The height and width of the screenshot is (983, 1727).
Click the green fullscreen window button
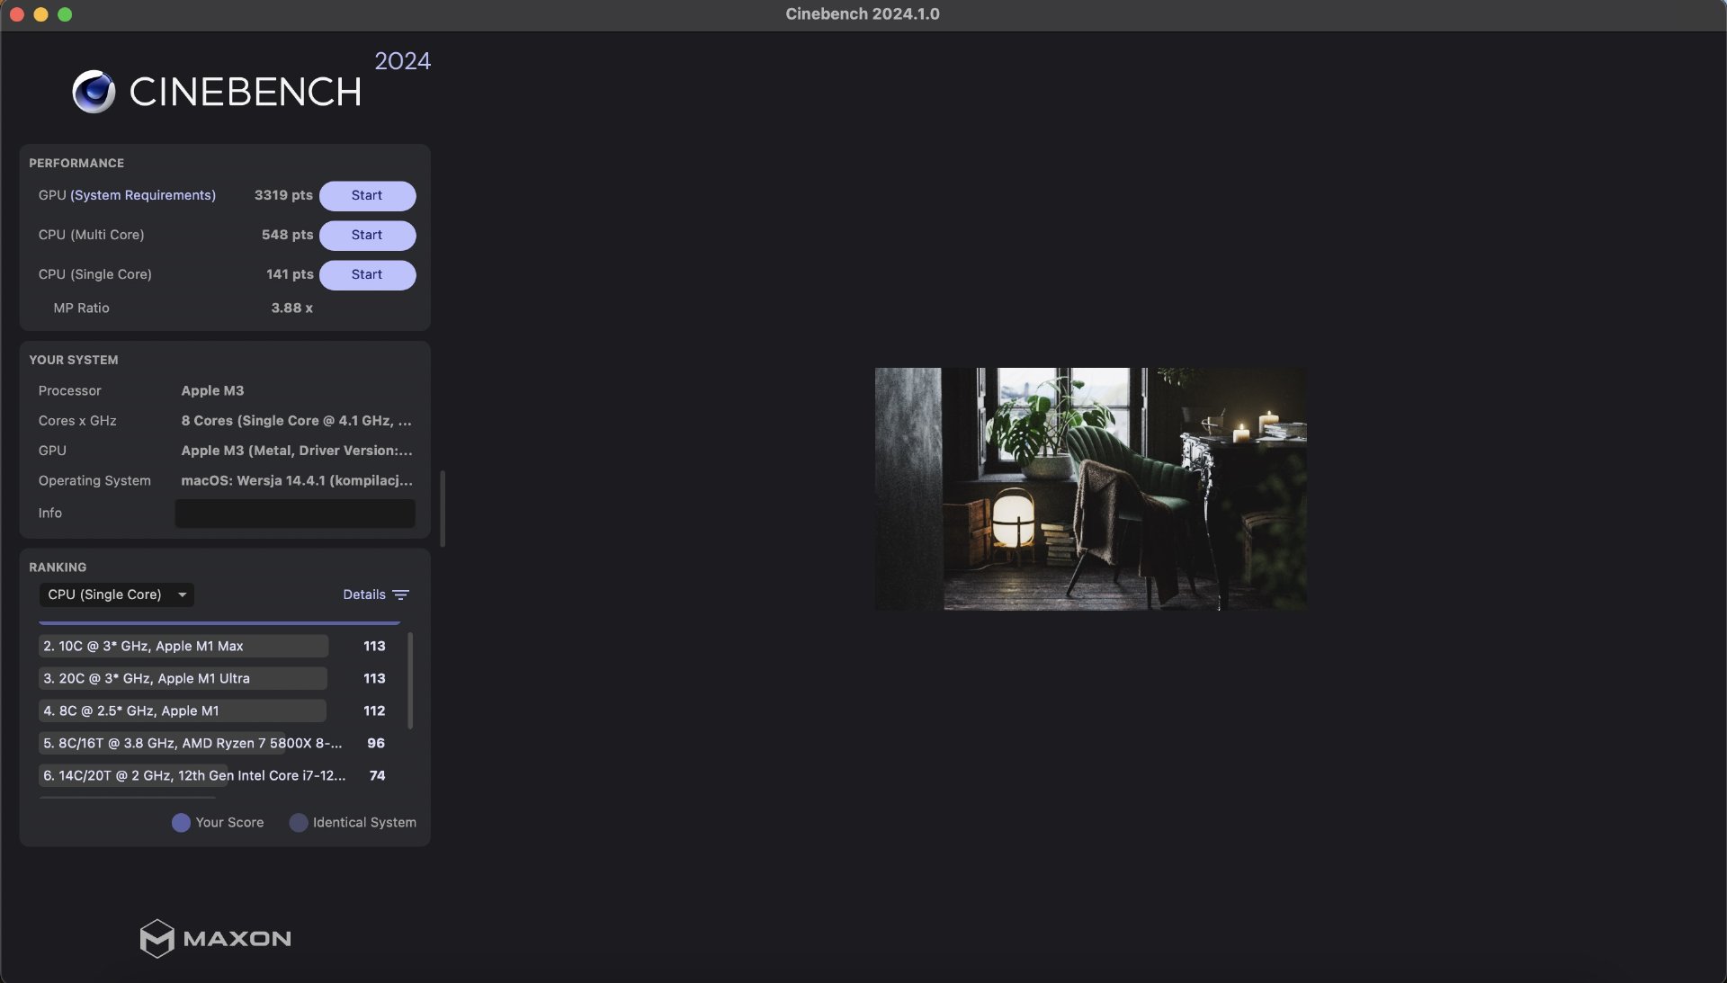click(65, 14)
